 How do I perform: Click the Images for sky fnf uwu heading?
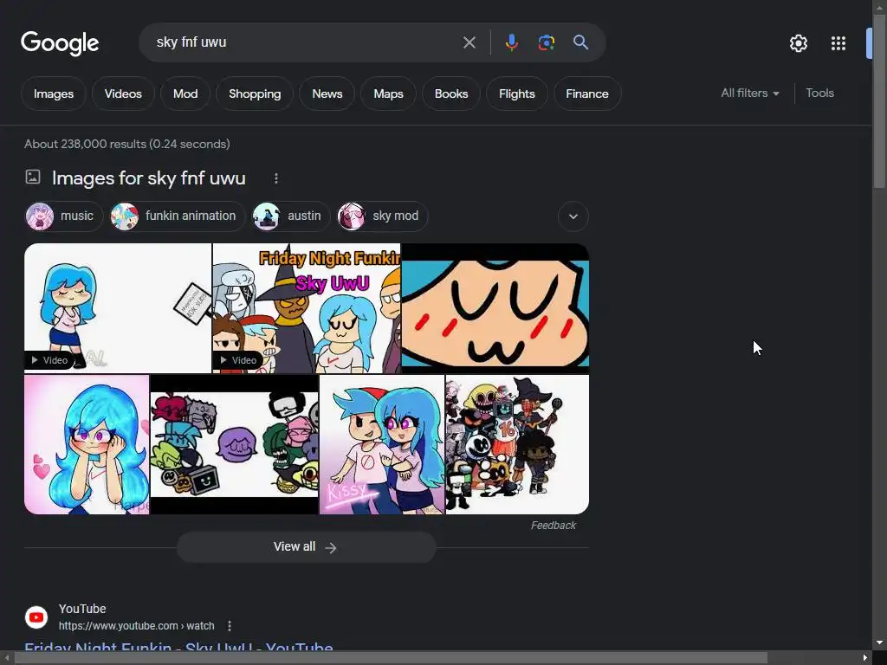coord(149,178)
